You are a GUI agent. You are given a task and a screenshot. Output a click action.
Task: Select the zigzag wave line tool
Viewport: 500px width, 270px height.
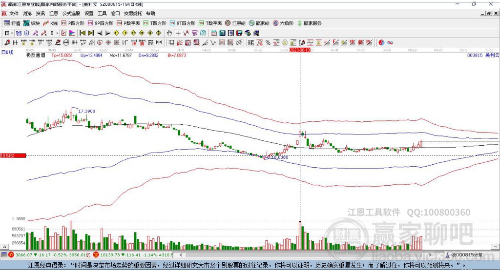(213, 43)
